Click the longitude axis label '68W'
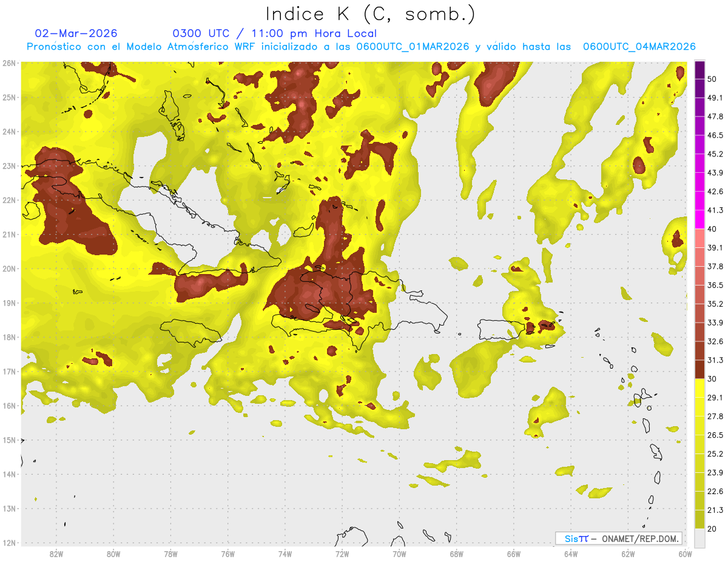 pos(456,554)
